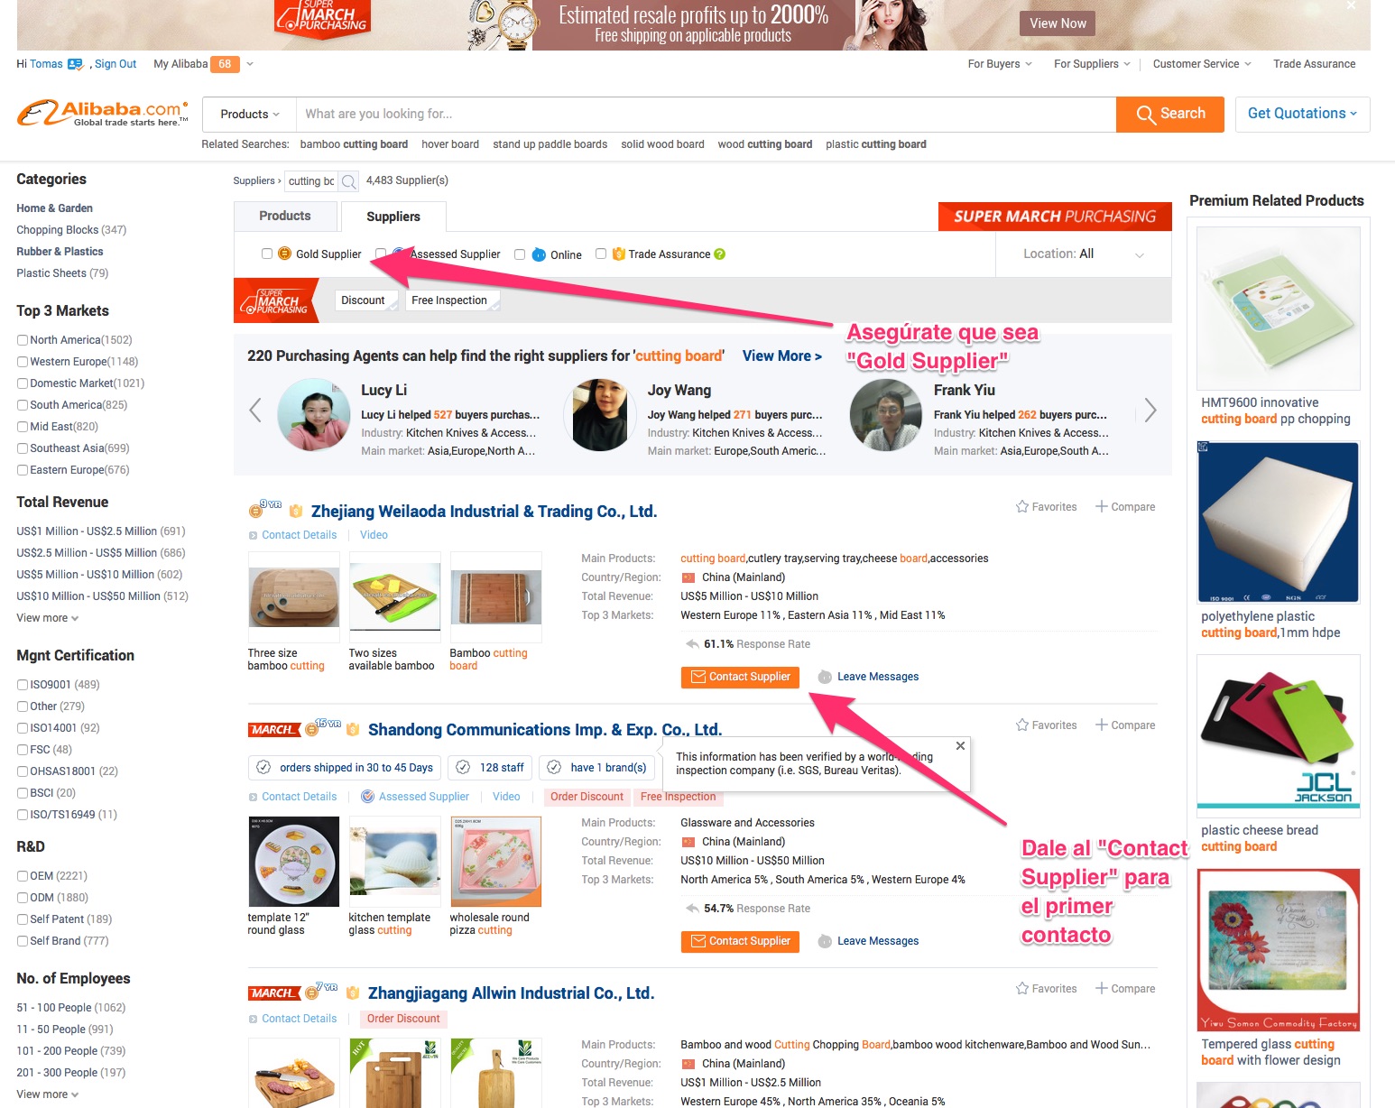The image size is (1395, 1108).
Task: Add Zhejiang Weilaoda to Favorites star
Action: coord(1022,507)
